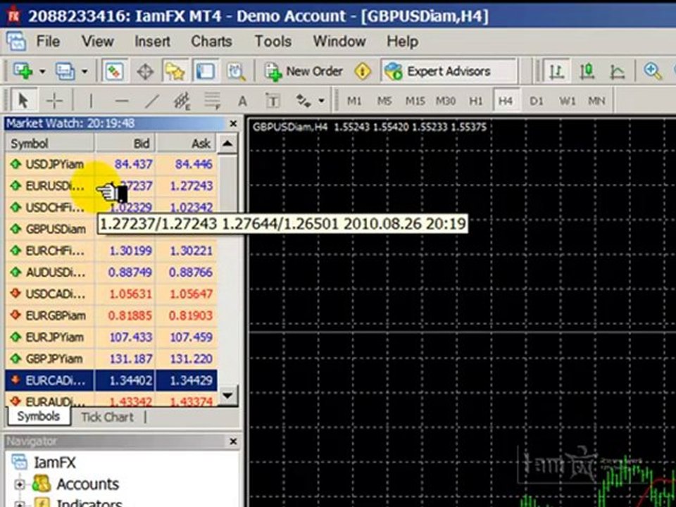Open the File menu

pos(48,42)
